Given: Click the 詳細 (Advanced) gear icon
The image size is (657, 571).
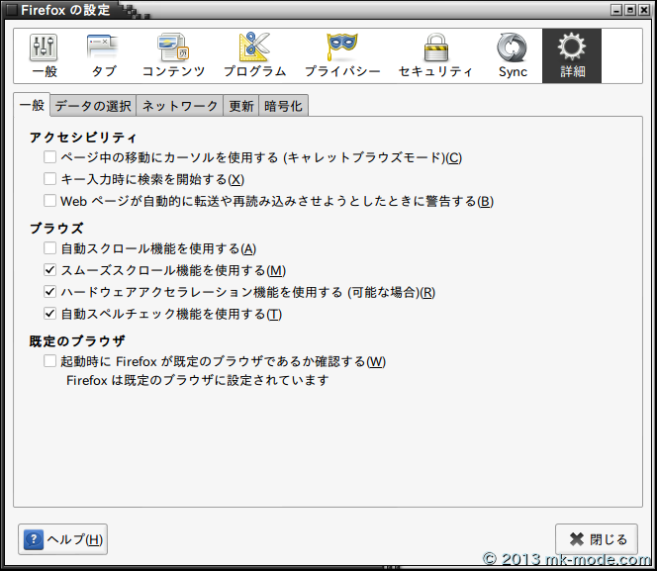Looking at the screenshot, I should click(x=571, y=55).
